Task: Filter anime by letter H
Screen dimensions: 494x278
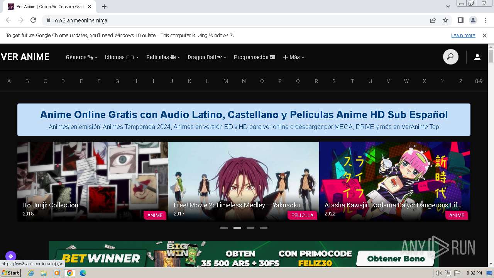Action: coord(135,81)
